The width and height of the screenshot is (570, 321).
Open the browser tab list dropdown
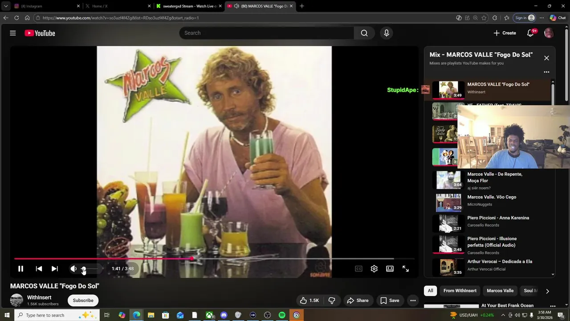tap(6, 6)
